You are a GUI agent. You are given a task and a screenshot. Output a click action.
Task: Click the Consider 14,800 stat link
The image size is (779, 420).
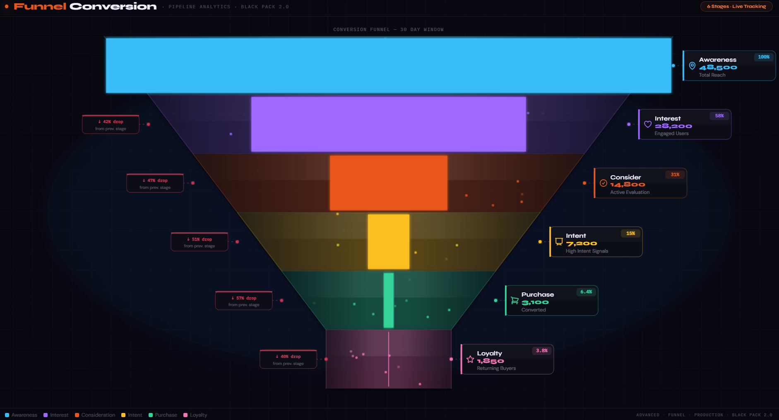coord(628,184)
